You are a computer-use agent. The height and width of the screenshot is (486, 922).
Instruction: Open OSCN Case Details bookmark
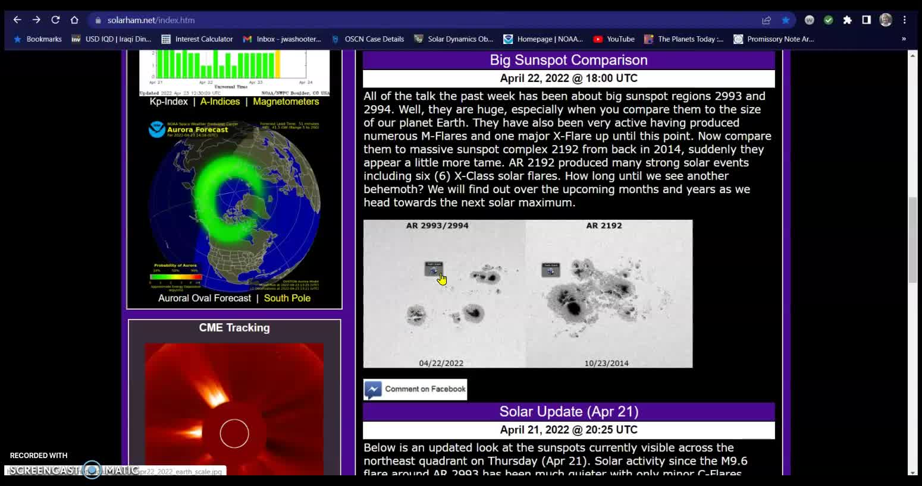(367, 39)
